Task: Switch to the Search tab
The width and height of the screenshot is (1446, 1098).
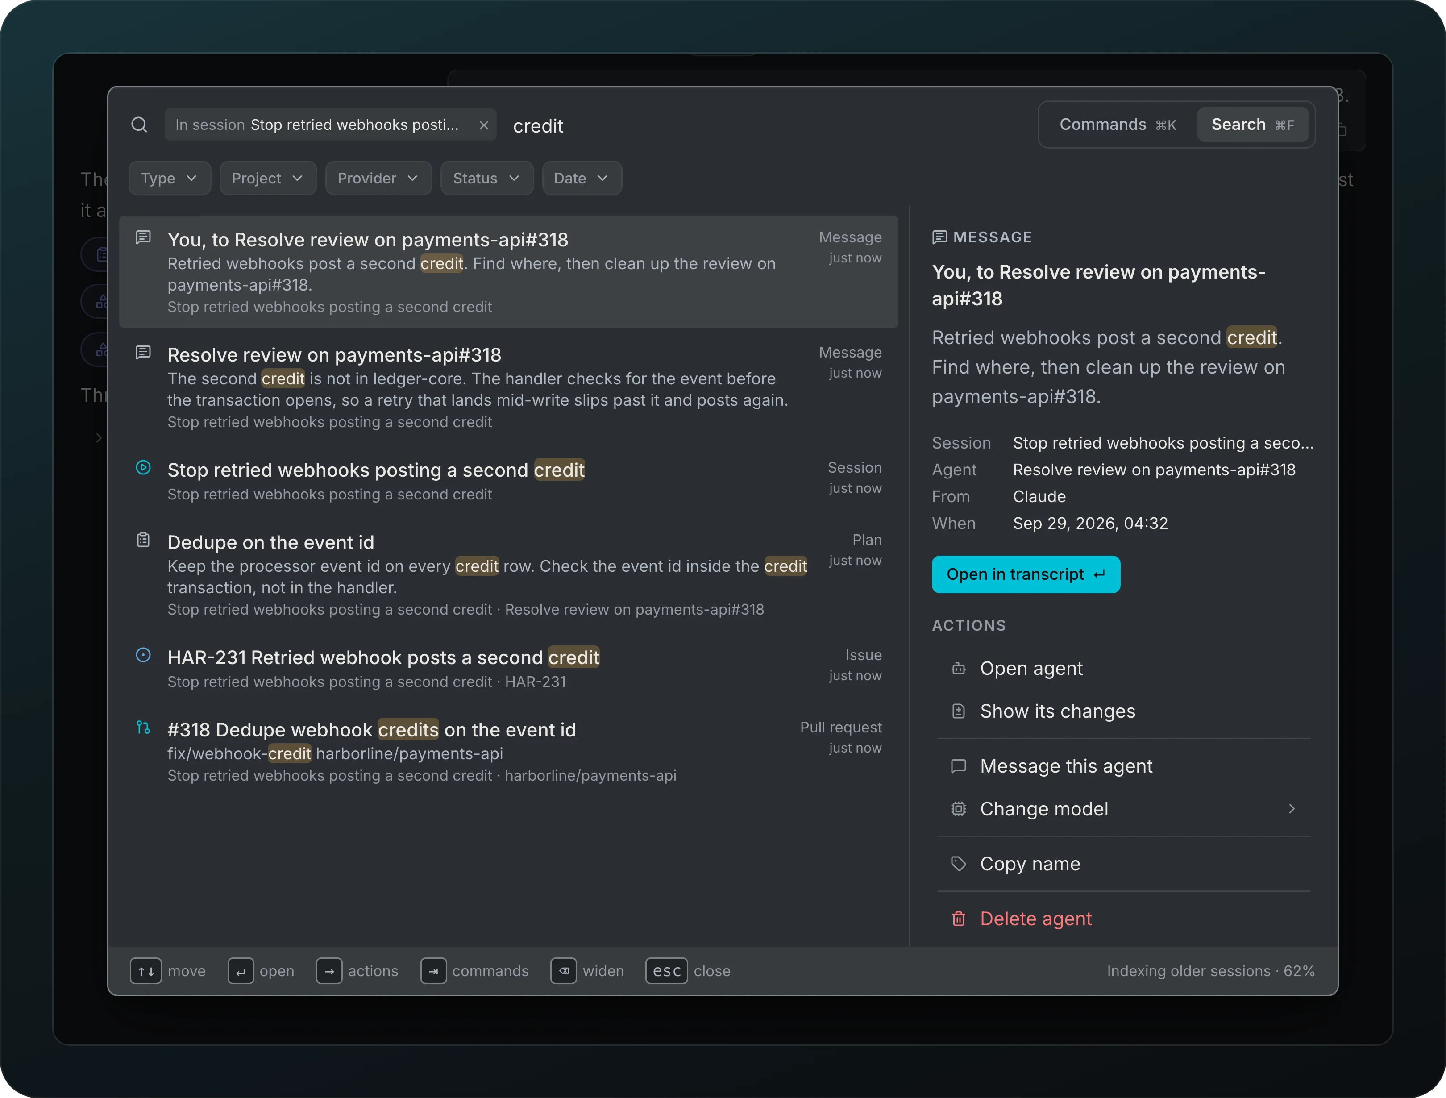Action: 1252,125
